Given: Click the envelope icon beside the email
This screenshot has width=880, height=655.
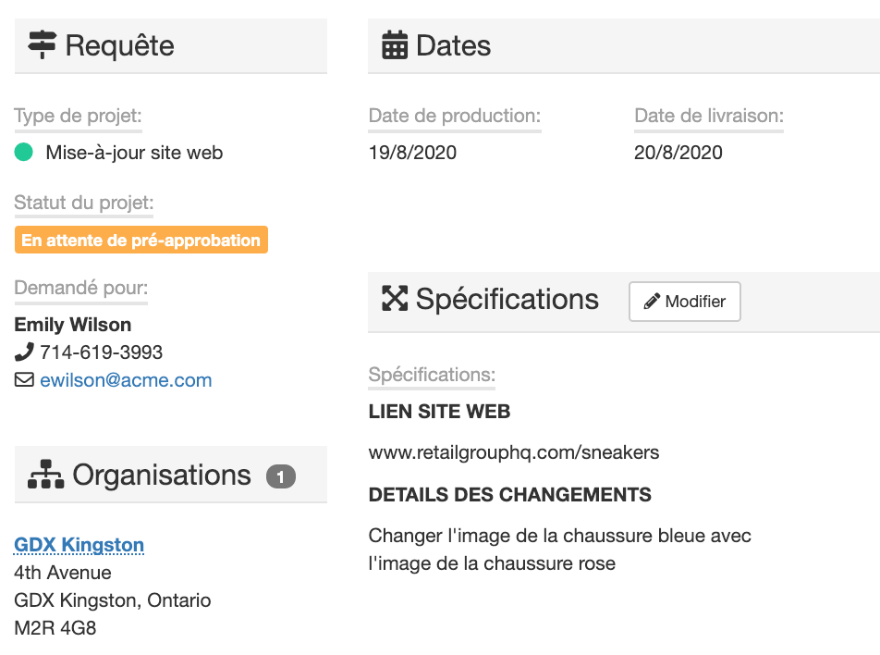Looking at the screenshot, I should click(24, 380).
